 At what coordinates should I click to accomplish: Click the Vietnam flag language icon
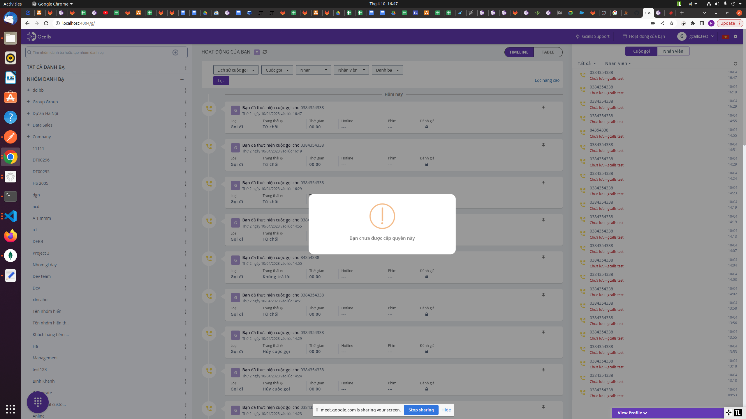726,37
